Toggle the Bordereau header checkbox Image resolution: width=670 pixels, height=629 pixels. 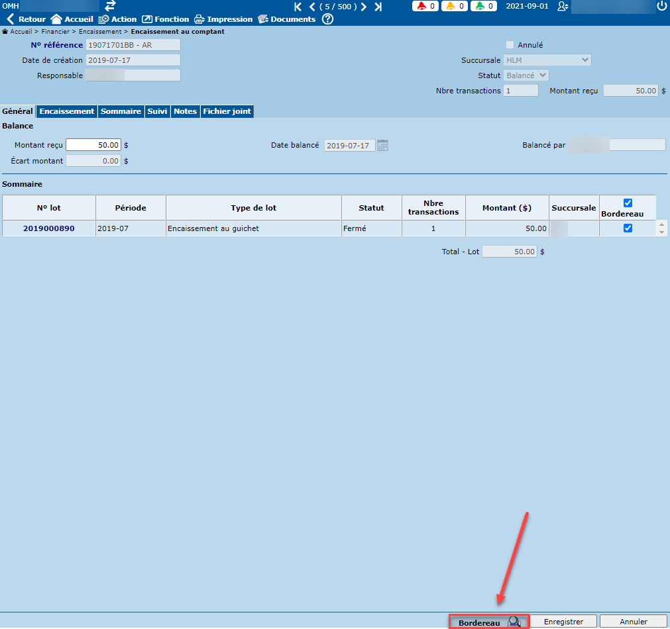(628, 203)
